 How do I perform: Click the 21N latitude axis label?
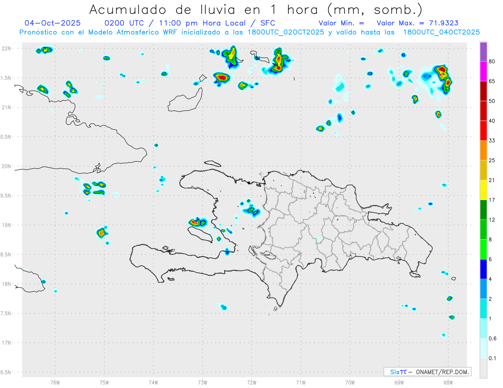7,107
